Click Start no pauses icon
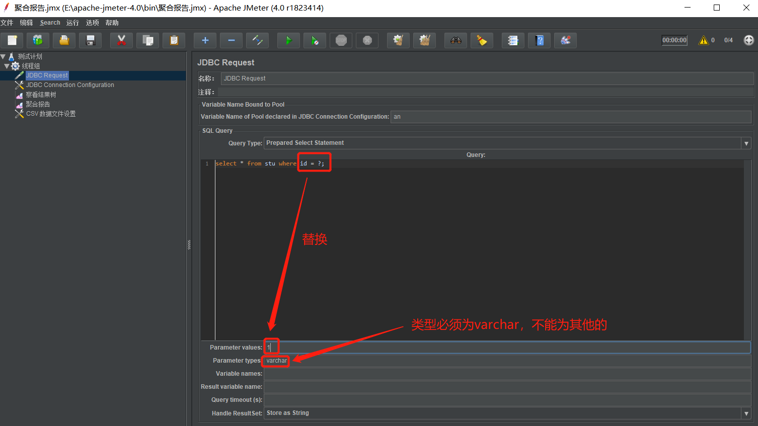Screen dimensions: 758x426 [x=315, y=40]
